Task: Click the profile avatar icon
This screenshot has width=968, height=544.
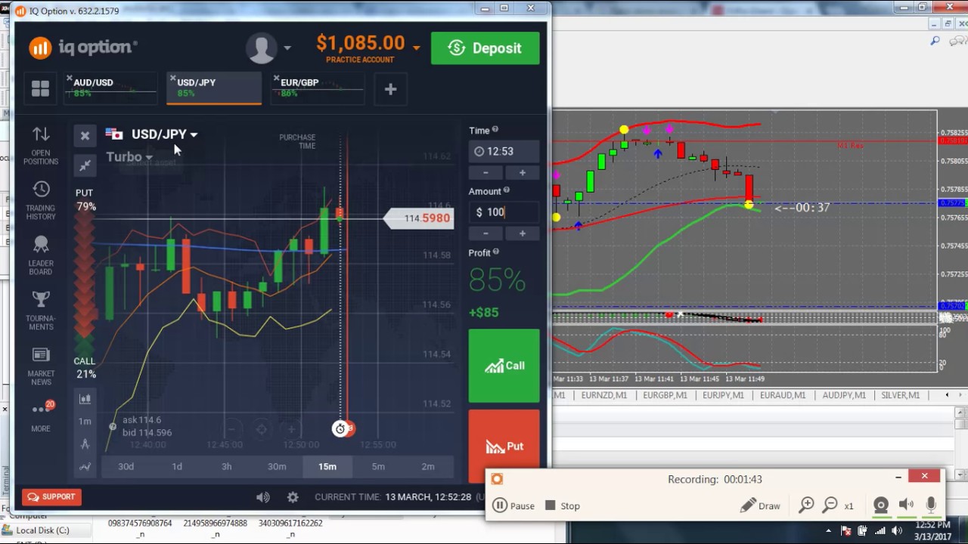Action: pos(262,48)
